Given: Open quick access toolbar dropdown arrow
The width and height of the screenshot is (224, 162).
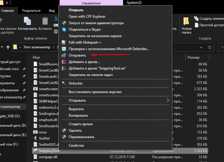Looking at the screenshot, I should click(7, 3).
